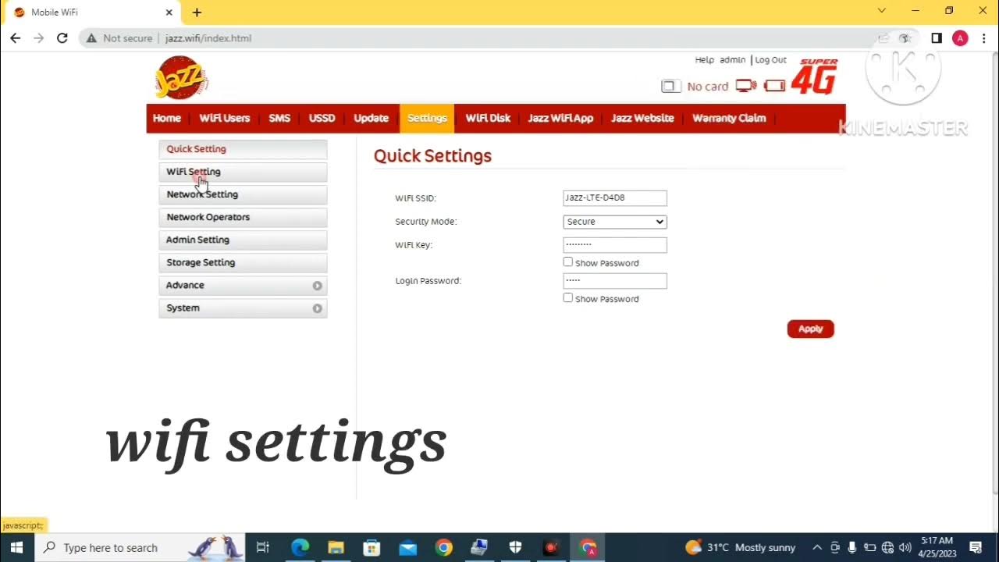This screenshot has width=999, height=562.
Task: Open File Explorer from taskbar
Action: pos(336,547)
